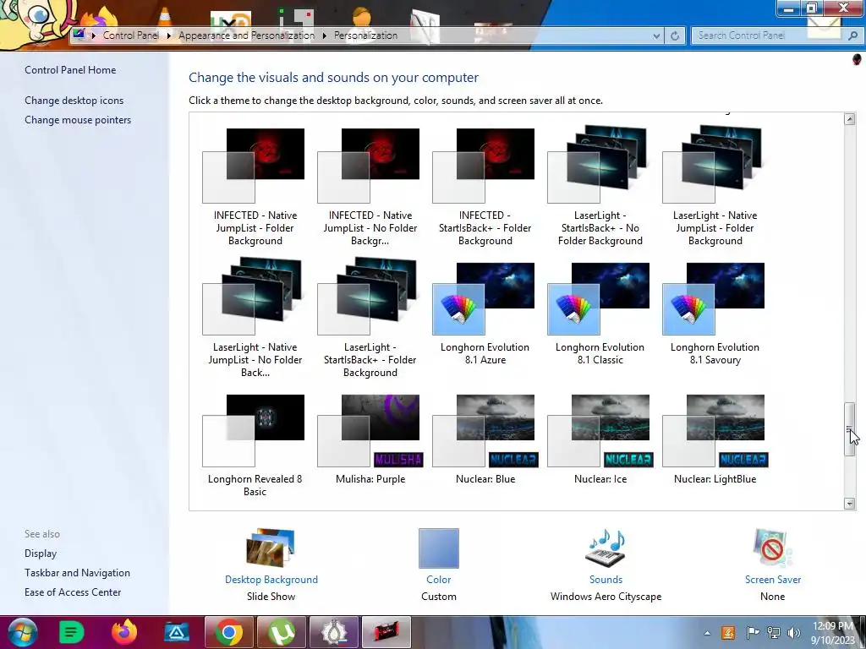Viewport: 866px width, 649px height.
Task: Go to the Appearance and Personalization breadcrumb
Action: (x=246, y=35)
